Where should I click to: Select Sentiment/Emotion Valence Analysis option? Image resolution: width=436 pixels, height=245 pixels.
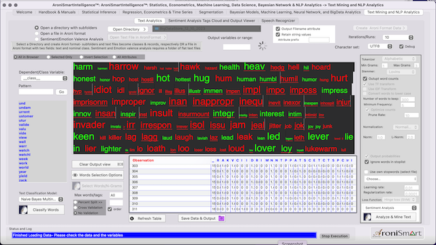(37, 39)
